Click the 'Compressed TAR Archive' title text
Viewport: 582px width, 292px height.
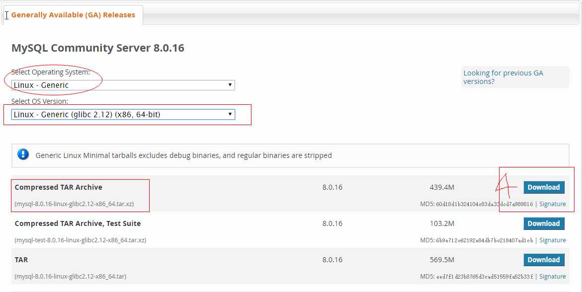click(x=58, y=187)
